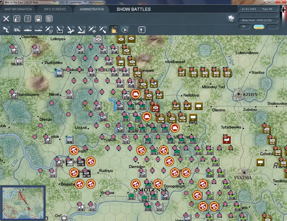
Task: Select the black 22=45 unit counter
Action: (81, 162)
